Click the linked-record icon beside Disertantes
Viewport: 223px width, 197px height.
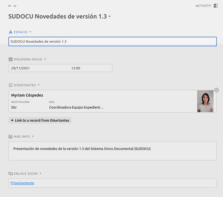pyautogui.click(x=11, y=85)
